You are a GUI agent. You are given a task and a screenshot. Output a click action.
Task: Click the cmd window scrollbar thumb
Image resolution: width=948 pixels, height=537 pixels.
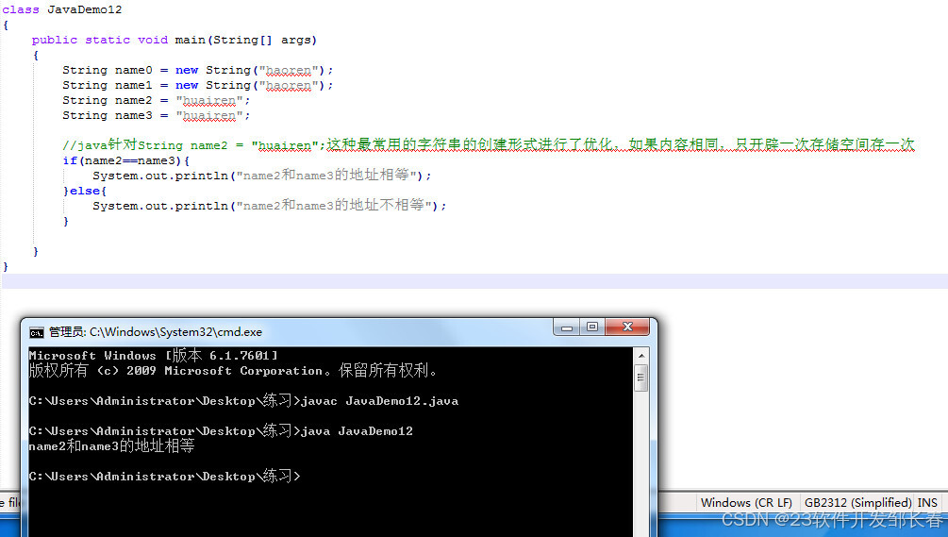point(641,378)
